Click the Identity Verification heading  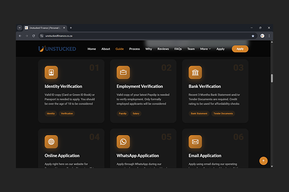64,86
